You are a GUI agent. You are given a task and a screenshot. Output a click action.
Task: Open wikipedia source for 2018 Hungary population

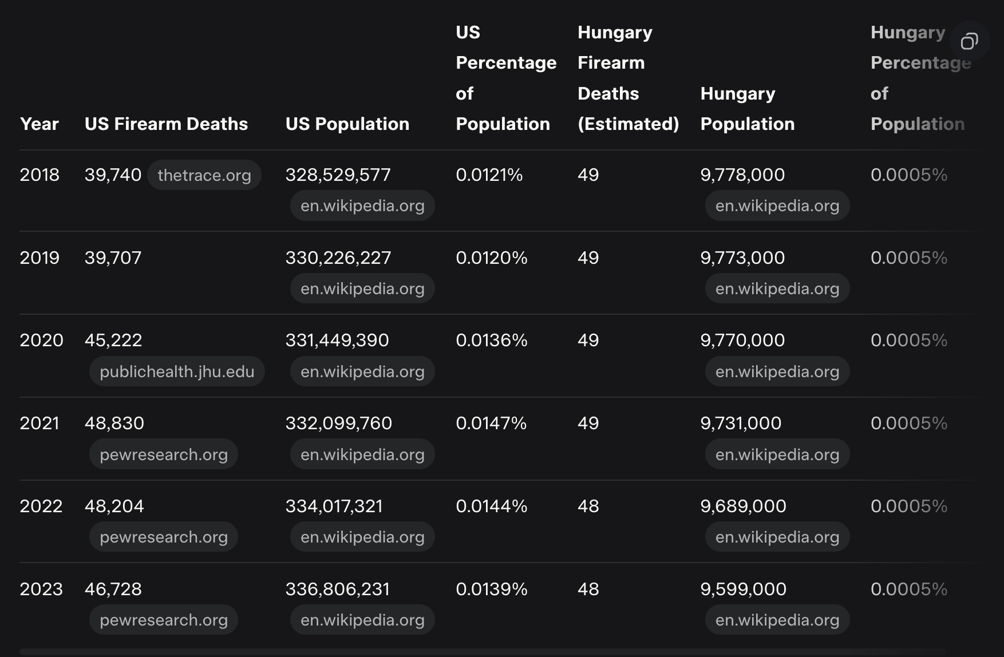point(777,206)
